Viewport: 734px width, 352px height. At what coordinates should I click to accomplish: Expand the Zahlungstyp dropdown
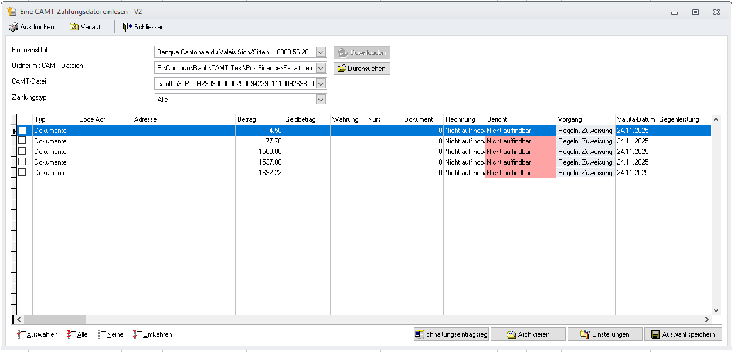coord(321,100)
